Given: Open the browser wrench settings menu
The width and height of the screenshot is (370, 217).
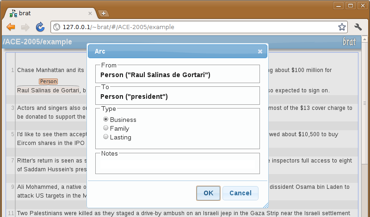Looking at the screenshot, I should pos(358,27).
